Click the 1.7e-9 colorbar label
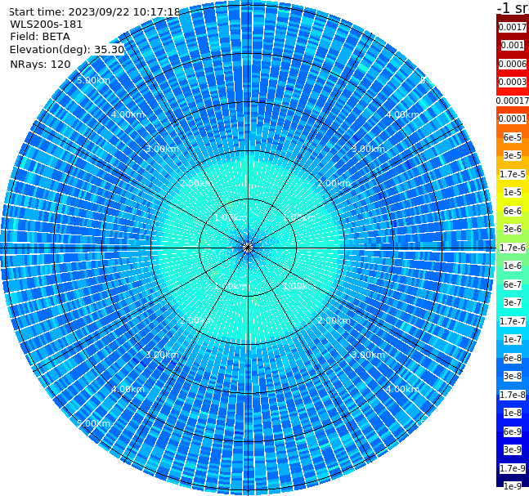529x496 pixels. [513, 468]
